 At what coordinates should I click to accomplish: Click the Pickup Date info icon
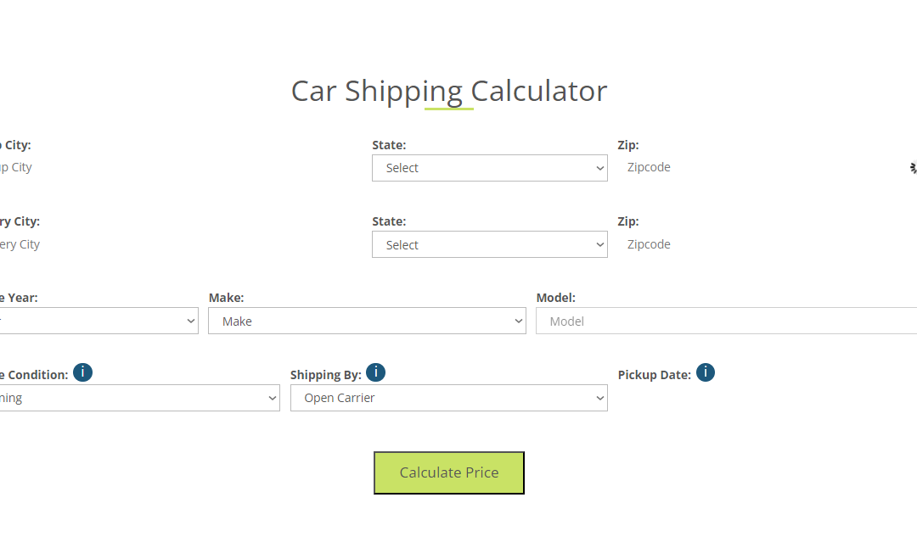(705, 372)
